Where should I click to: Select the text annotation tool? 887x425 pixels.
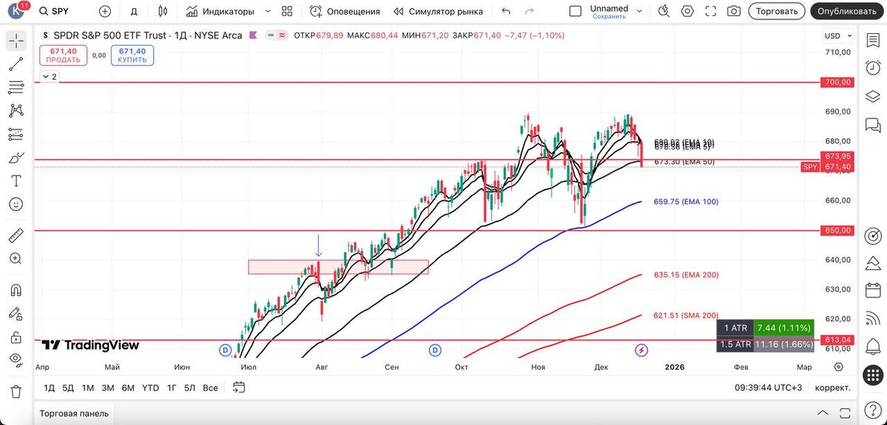tap(16, 181)
